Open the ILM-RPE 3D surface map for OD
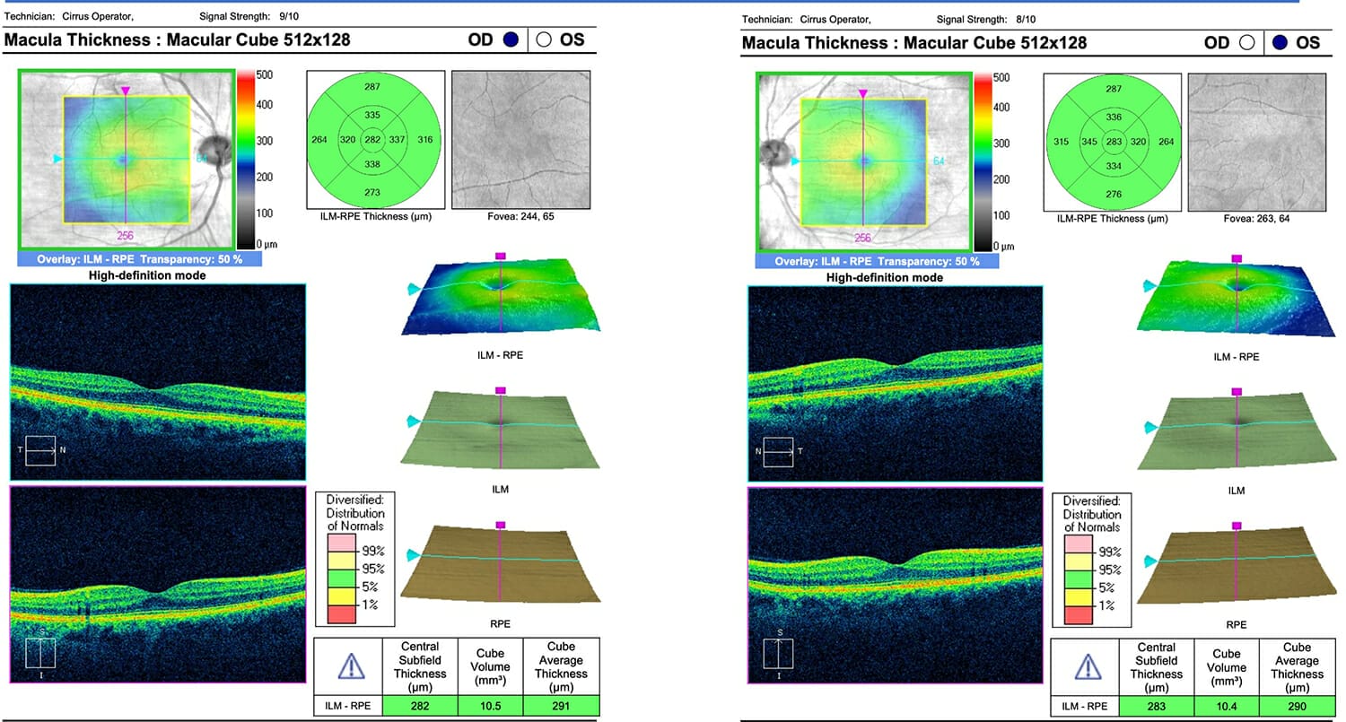Screen dimensions: 1346x722 [x=501, y=296]
